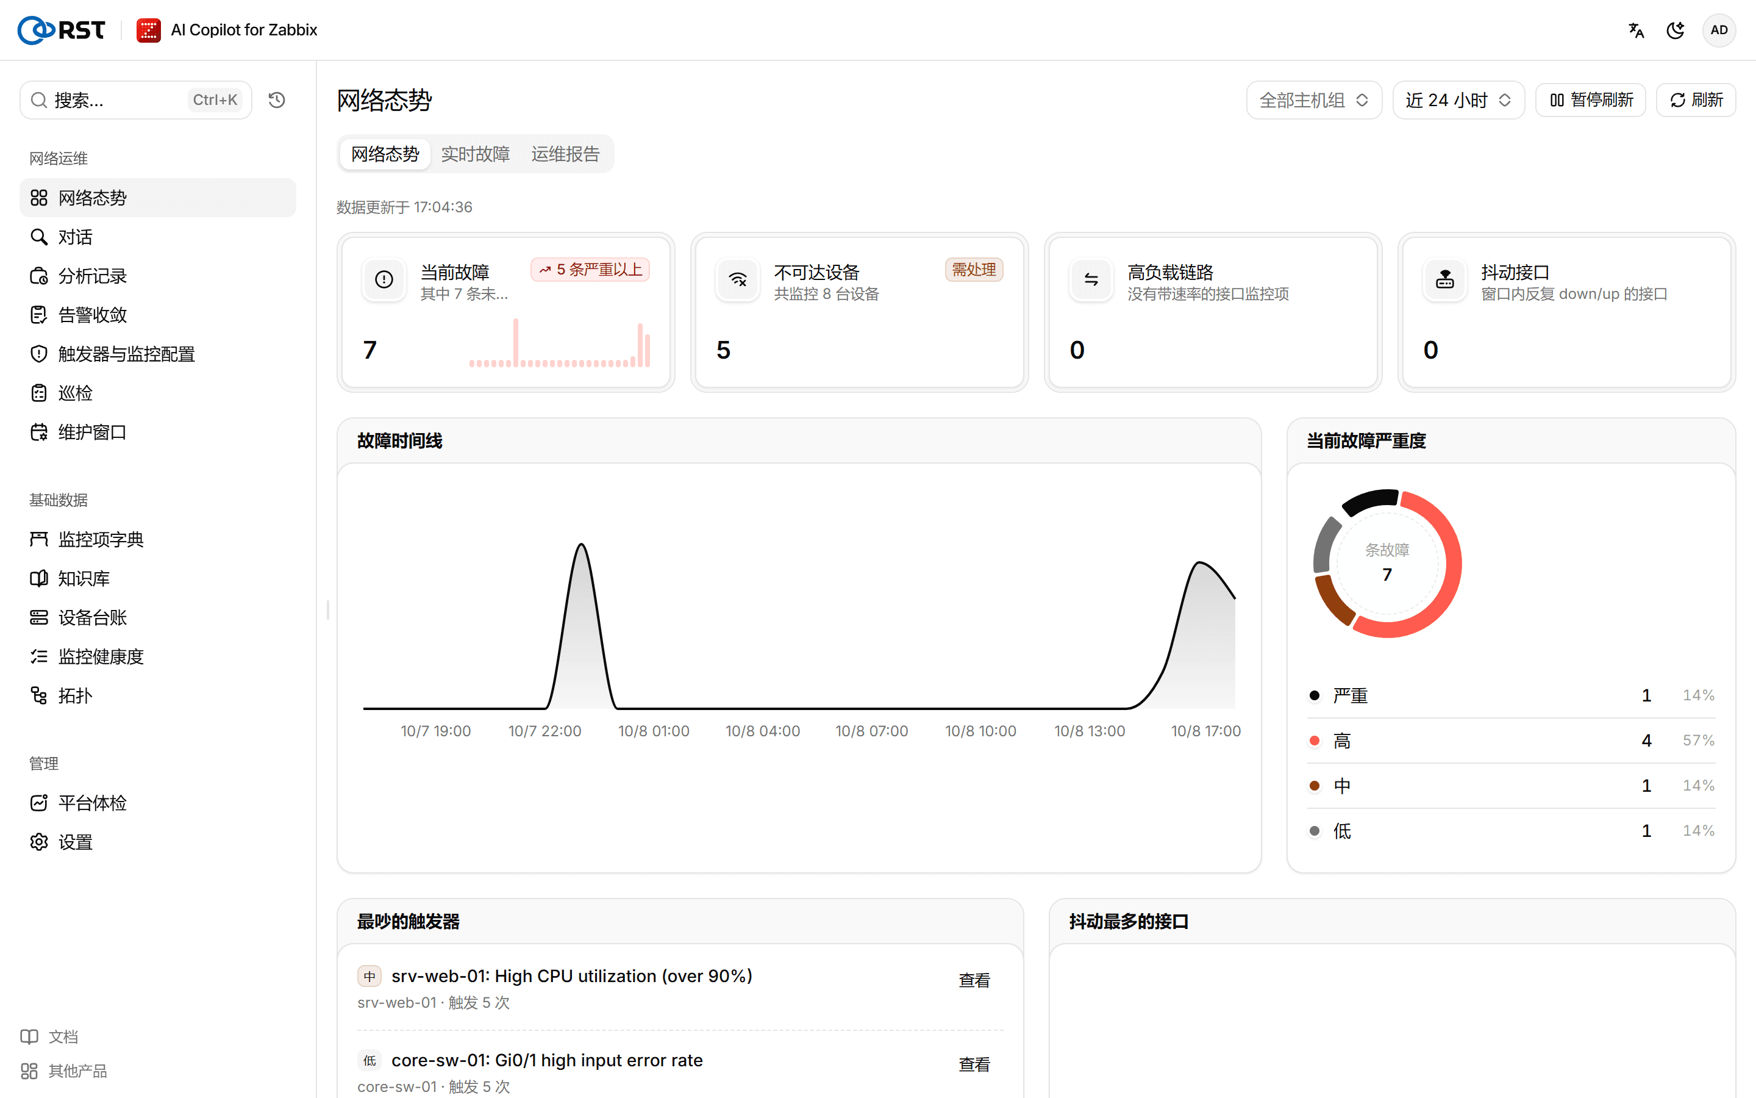Expand the 近 24 小时 time range dropdown

tap(1458, 99)
